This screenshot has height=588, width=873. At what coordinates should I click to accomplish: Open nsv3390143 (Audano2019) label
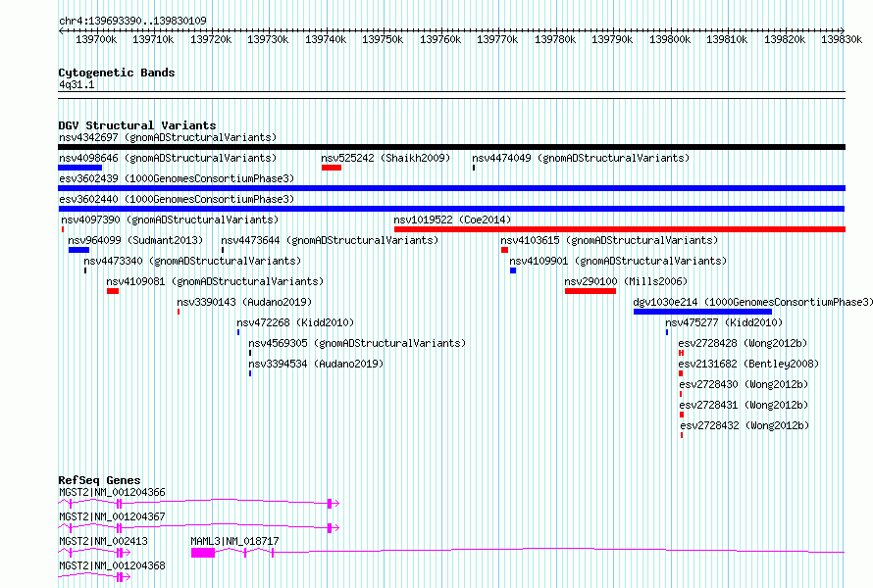pyautogui.click(x=244, y=302)
